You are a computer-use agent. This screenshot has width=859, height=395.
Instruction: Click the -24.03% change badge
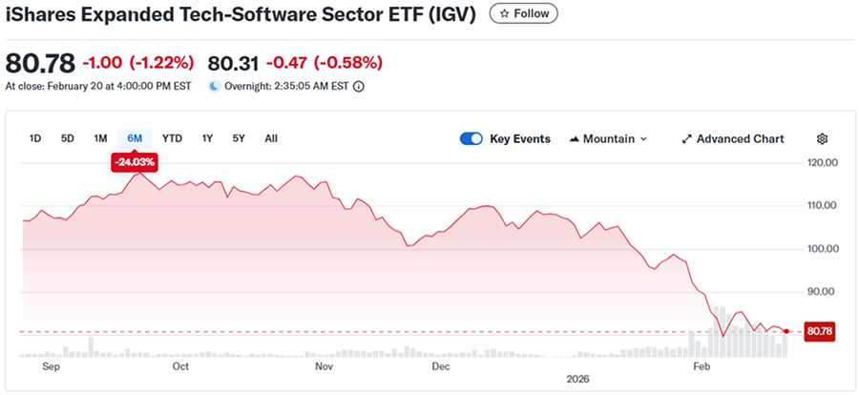pos(134,163)
